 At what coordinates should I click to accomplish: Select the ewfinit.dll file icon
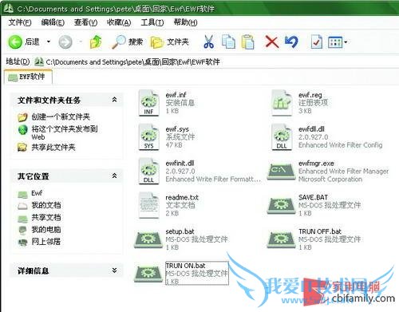(x=148, y=171)
